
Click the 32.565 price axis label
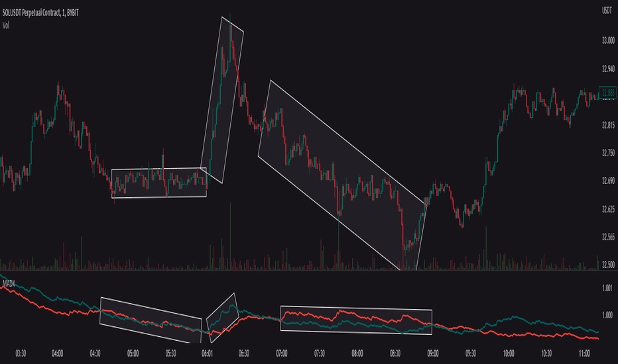pos(608,237)
